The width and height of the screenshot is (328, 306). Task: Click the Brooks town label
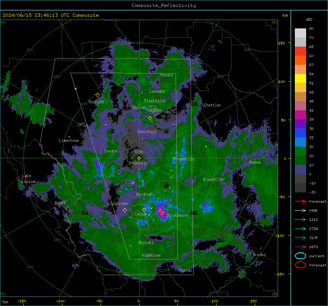coord(259,255)
